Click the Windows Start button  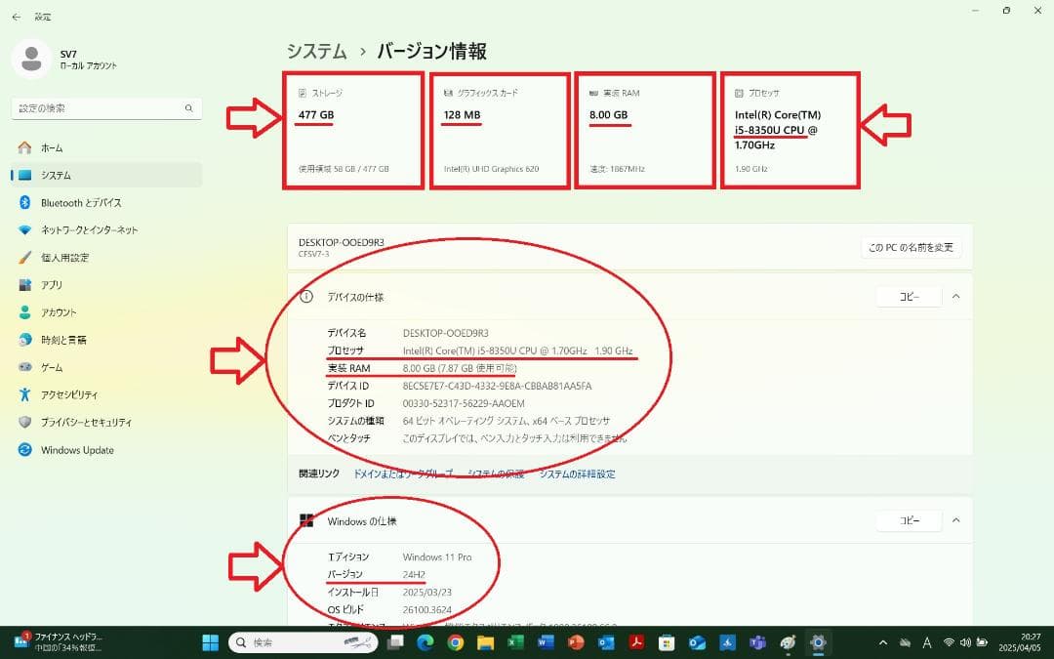point(210,642)
